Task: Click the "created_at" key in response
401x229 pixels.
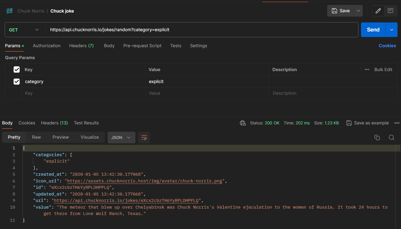Action: 49,174
